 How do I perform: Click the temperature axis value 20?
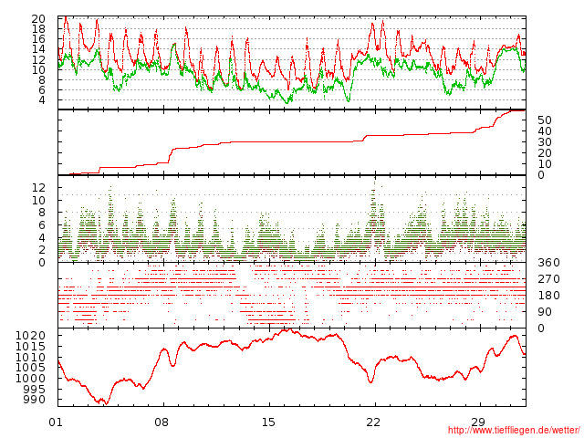click(x=38, y=18)
